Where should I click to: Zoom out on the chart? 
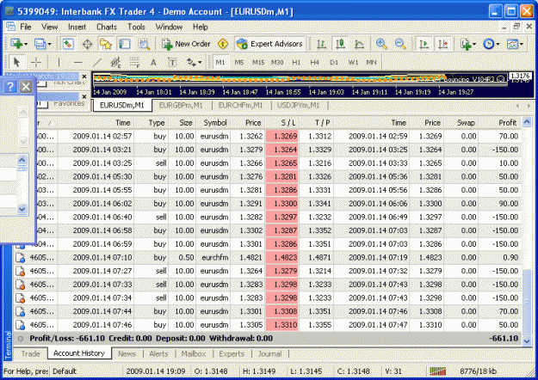[x=400, y=44]
